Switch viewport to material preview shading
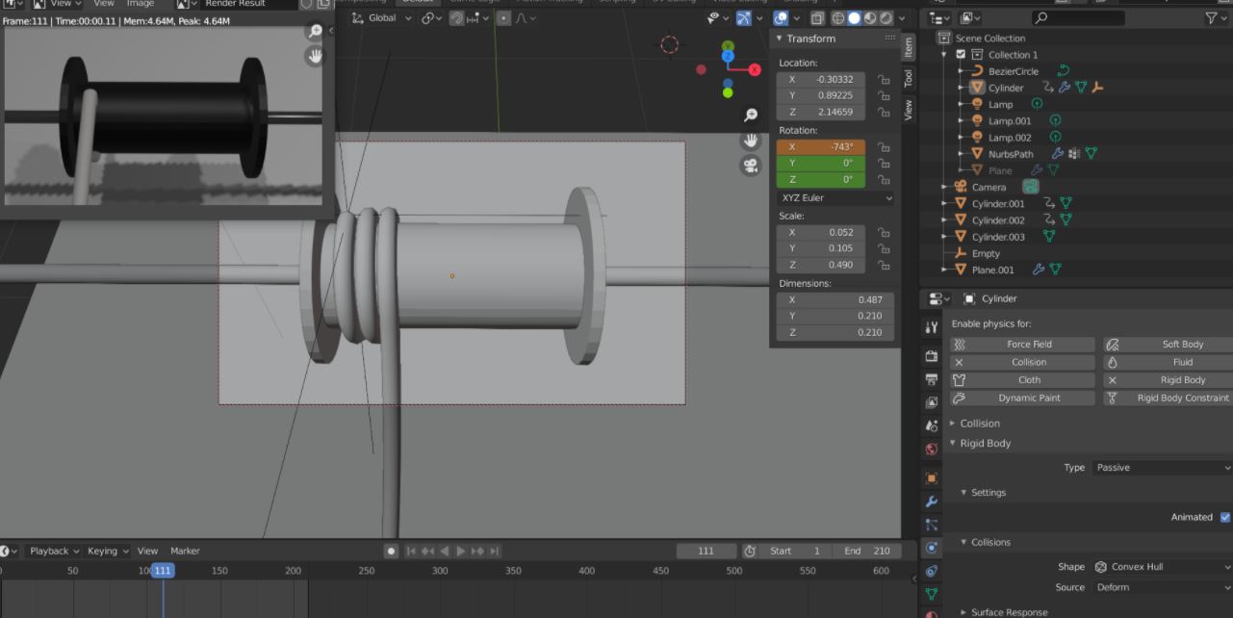 tap(869, 18)
